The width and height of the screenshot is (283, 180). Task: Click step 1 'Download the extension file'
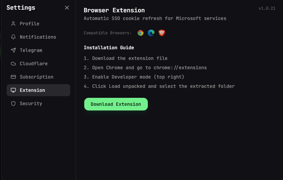pos(126,59)
